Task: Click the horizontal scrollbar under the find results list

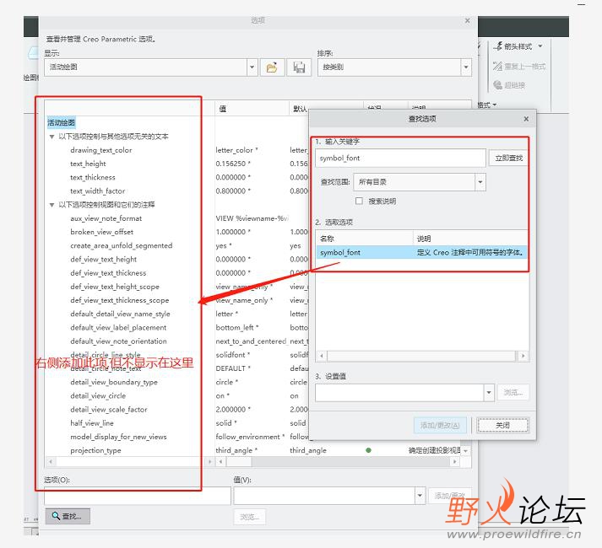Action: [421, 356]
